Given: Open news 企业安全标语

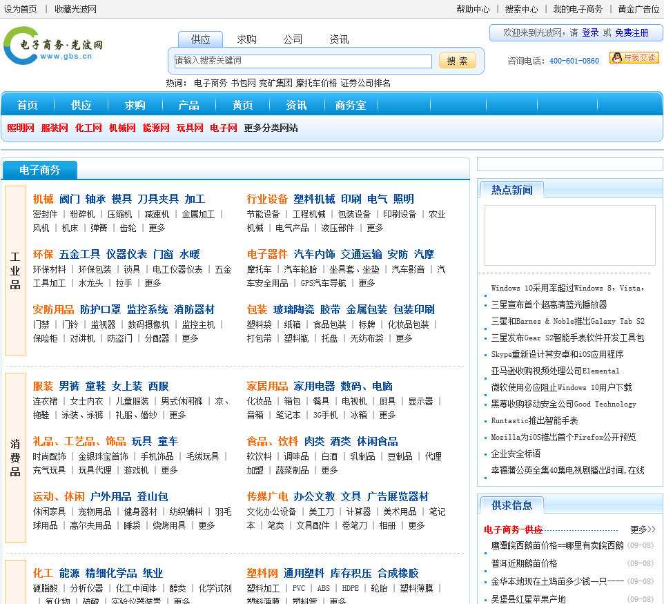Looking at the screenshot, I should pos(516,454).
